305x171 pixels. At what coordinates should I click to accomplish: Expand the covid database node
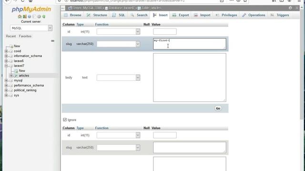tap(6, 51)
